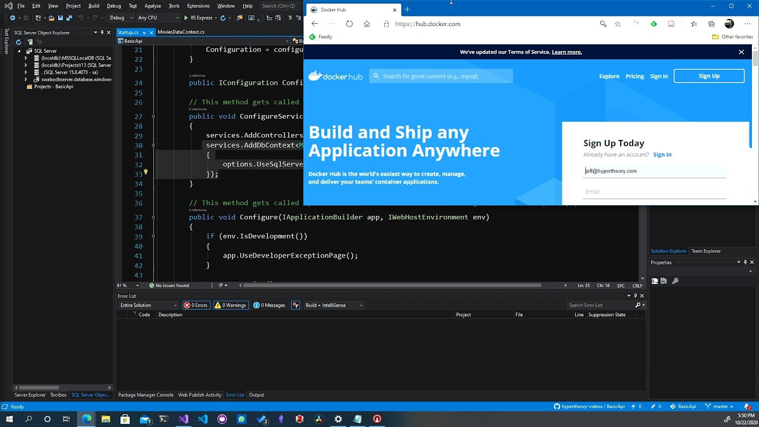Toggle Error List clear filter icon

click(x=295, y=305)
